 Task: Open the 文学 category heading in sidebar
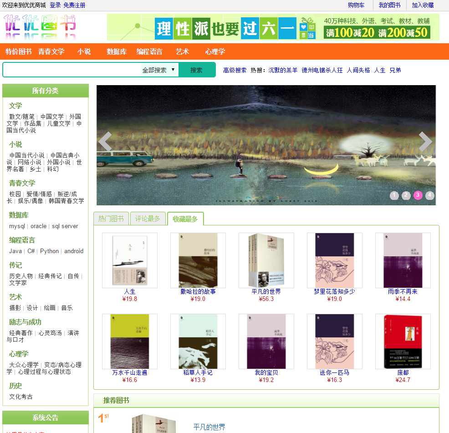coord(15,106)
